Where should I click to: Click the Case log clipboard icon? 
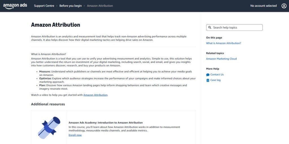[208, 80]
